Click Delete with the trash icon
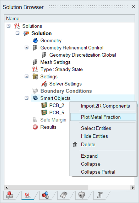This screenshot has height=203, width=139. [88, 145]
